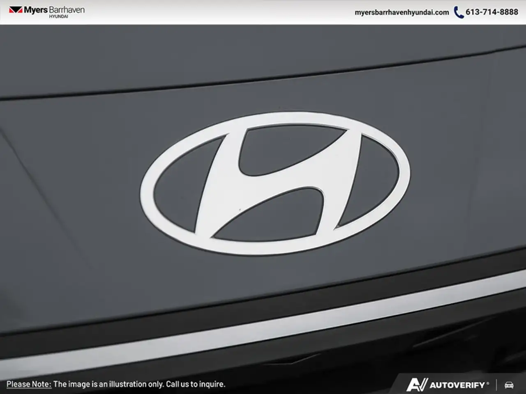This screenshot has height=394, width=526.
Task: Click the registered trademark symbol beside AutoVerify
Action: coord(488,383)
